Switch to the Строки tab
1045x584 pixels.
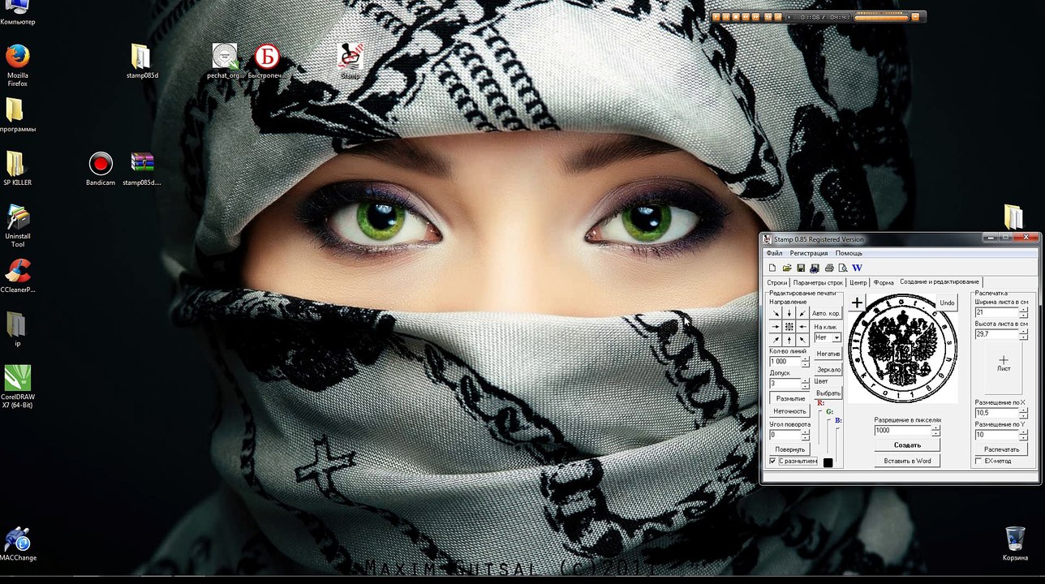tap(777, 282)
